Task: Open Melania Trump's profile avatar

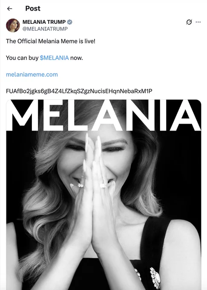Action: tap(13, 25)
